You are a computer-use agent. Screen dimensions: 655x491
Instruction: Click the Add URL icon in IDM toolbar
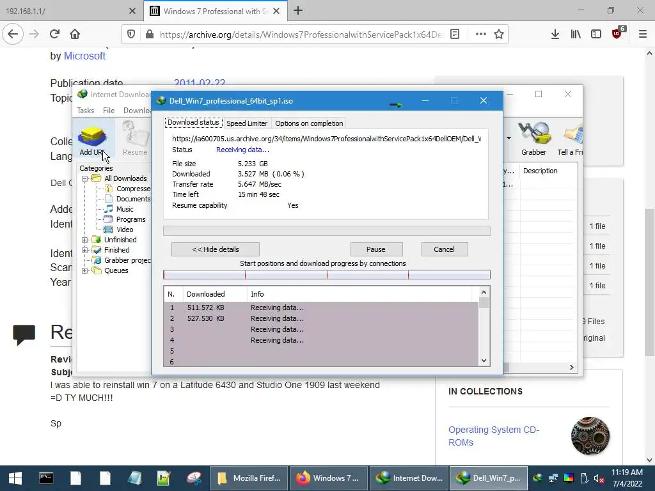coord(92,137)
